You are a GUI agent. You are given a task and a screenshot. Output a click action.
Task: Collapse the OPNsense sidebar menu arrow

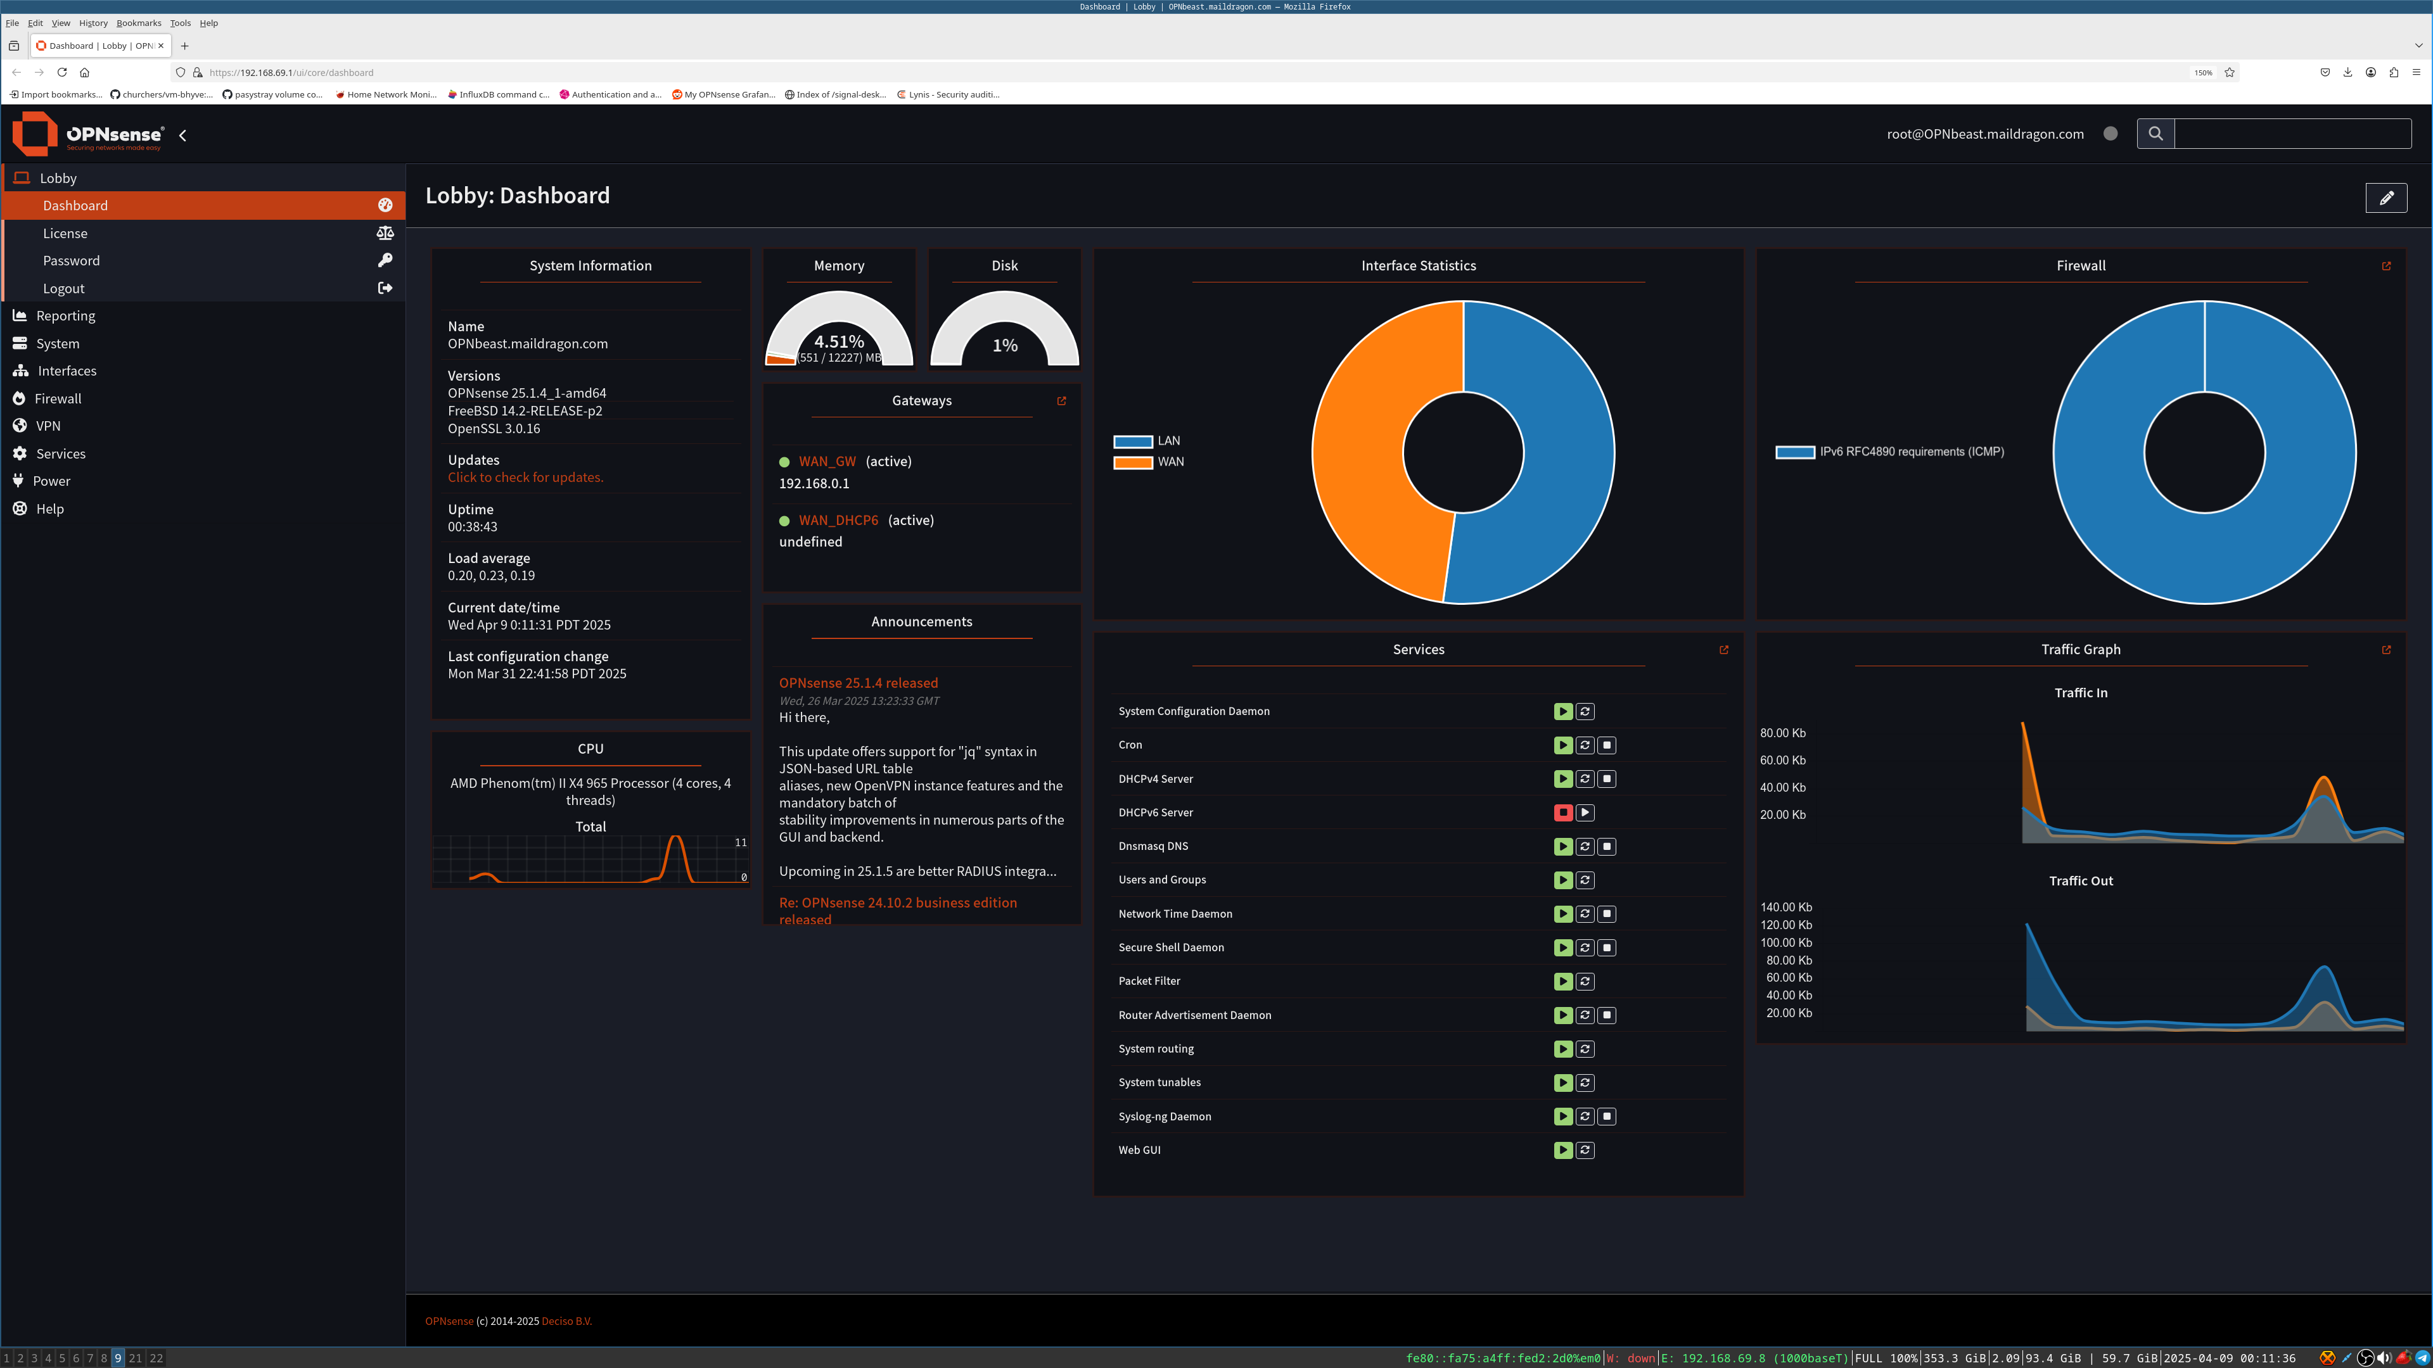pyautogui.click(x=182, y=135)
